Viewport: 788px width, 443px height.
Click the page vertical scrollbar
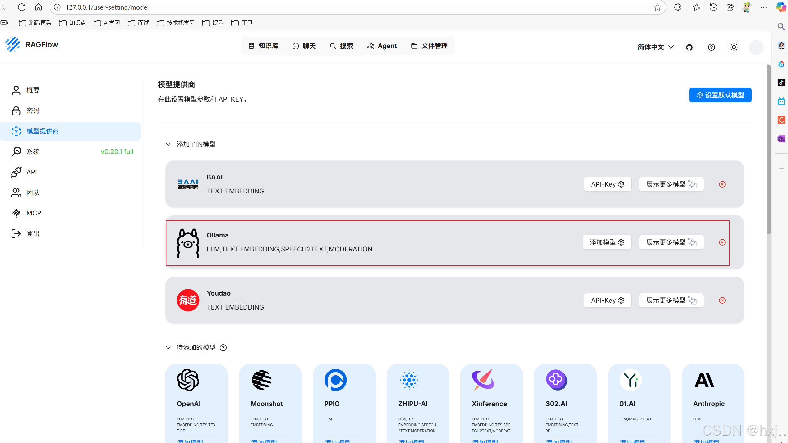(x=769, y=149)
